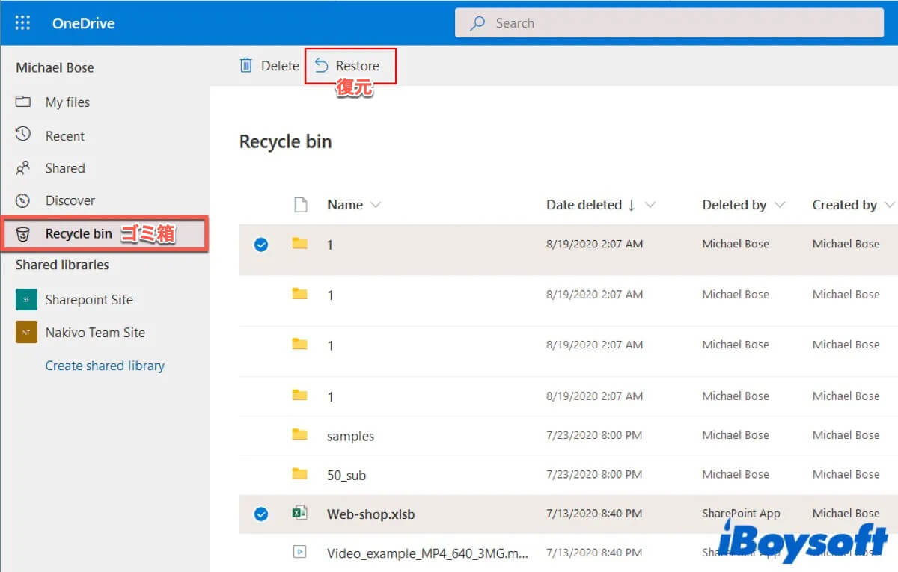898x572 pixels.
Task: Click the 50_sub folder icon
Action: tap(300, 473)
